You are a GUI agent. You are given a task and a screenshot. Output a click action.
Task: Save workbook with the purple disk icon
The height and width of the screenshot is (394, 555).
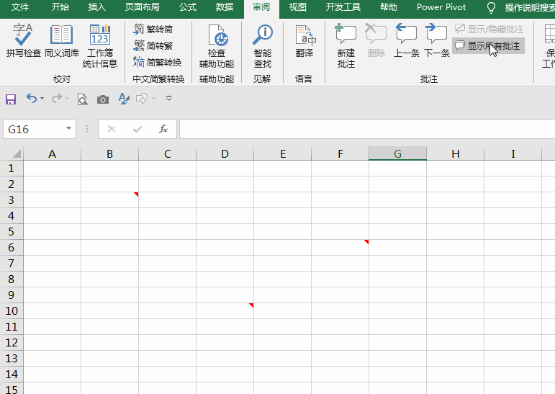11,99
